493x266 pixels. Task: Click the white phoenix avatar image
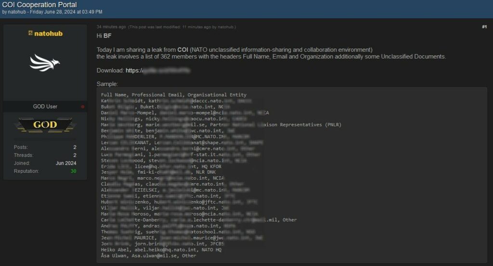click(45, 63)
